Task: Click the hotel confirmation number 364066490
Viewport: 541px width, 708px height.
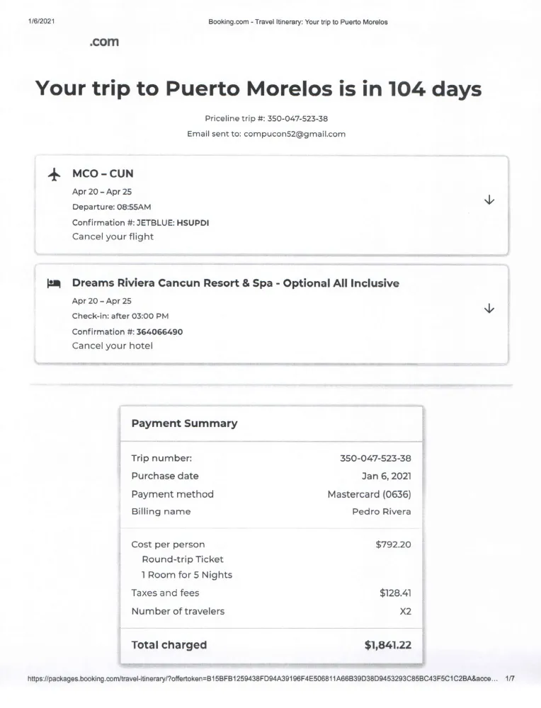Action: (159, 332)
